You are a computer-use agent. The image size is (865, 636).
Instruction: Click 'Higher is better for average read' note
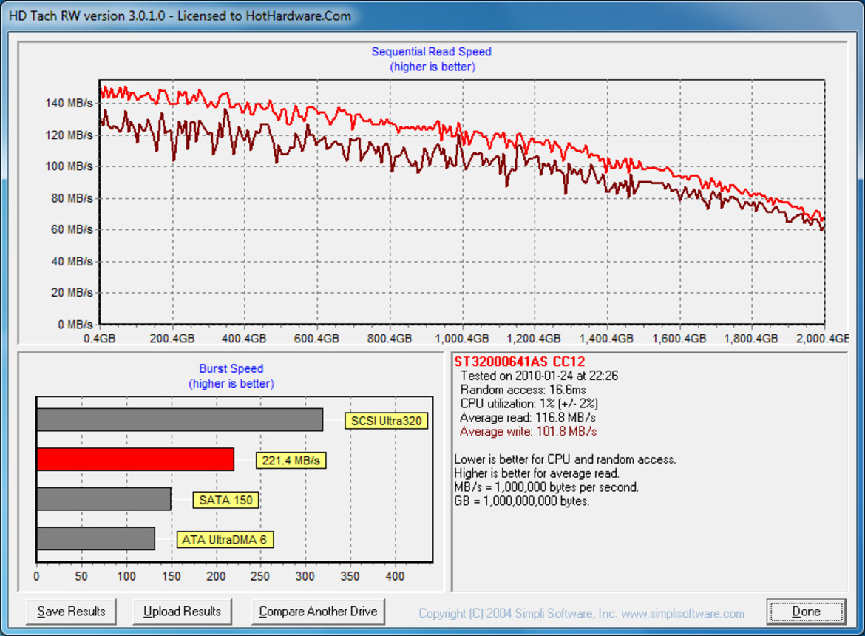(x=537, y=473)
